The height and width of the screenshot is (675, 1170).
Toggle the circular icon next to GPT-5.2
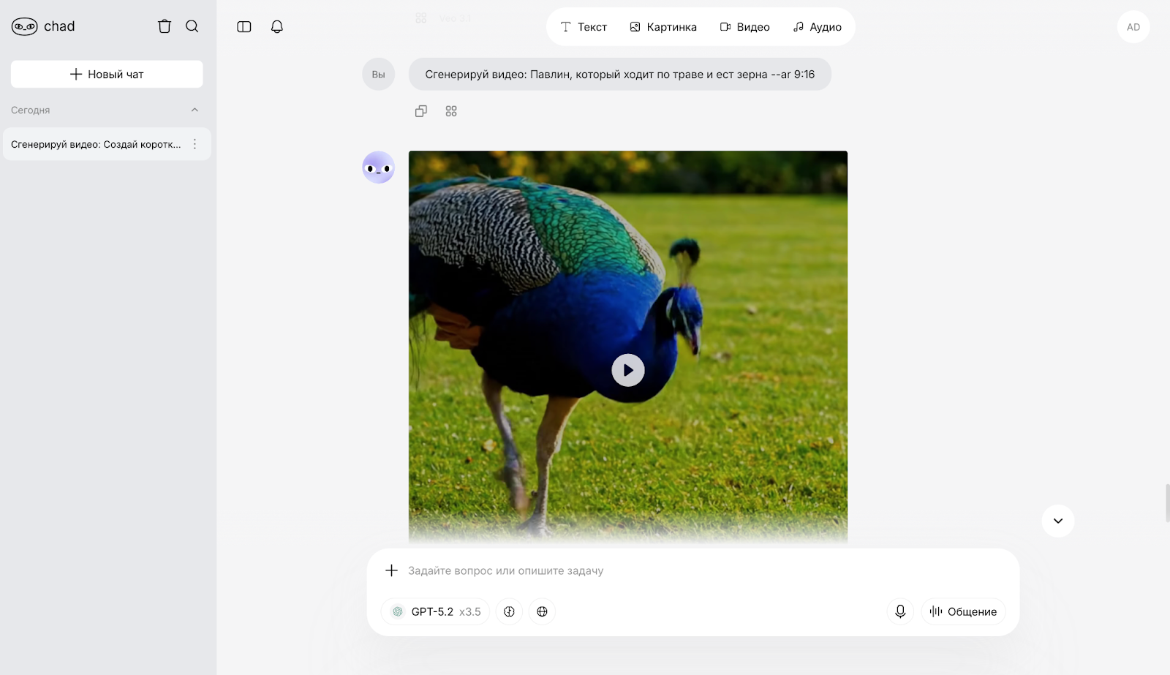(x=509, y=611)
